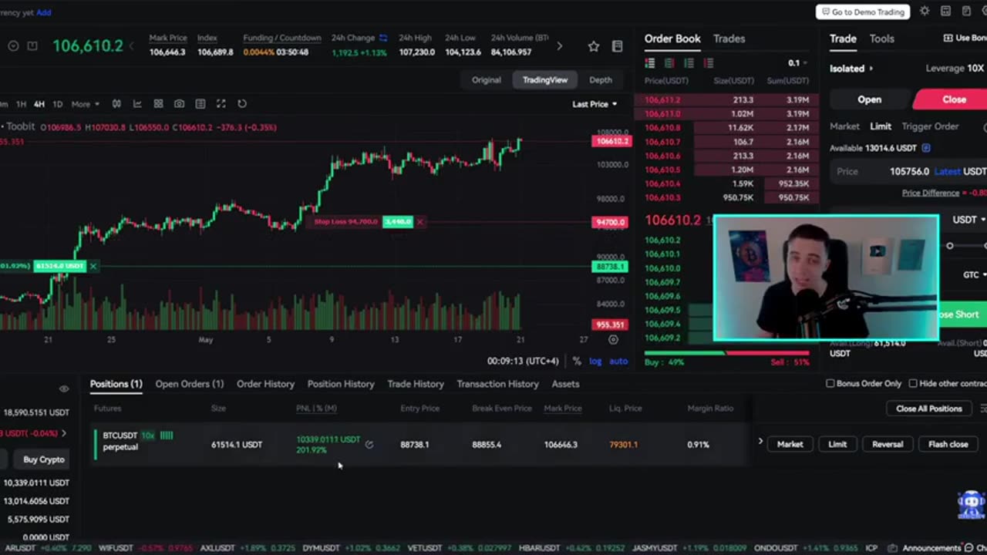
Task: Open the chart indicators icon
Action: pyautogui.click(x=137, y=104)
